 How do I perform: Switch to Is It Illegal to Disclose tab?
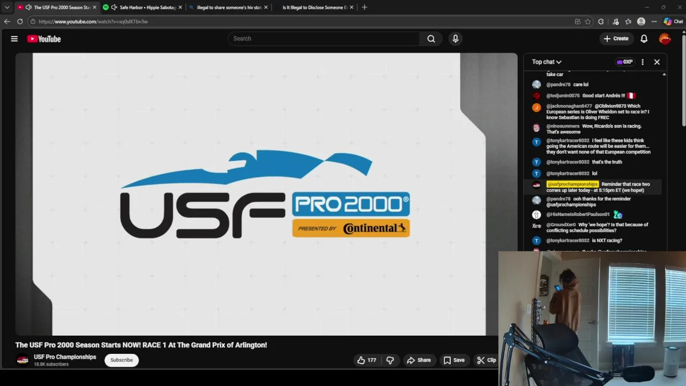(315, 8)
